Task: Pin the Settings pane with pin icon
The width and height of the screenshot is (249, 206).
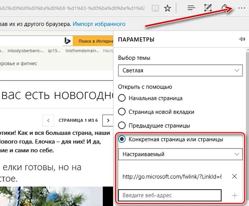Action: pyautogui.click(x=242, y=39)
